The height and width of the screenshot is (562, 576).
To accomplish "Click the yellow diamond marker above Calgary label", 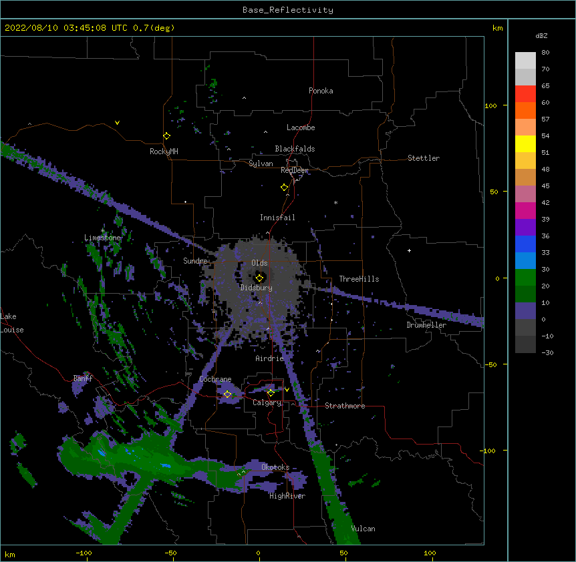I will 271,393.
